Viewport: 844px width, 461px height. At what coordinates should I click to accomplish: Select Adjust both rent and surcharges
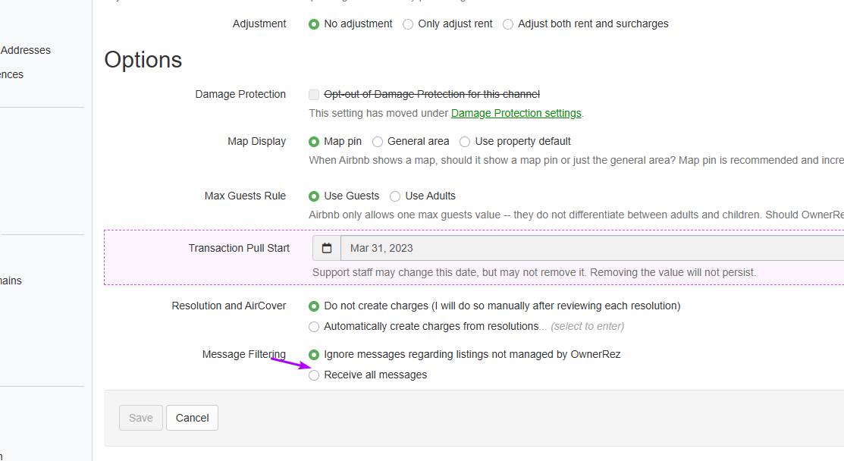click(x=508, y=24)
